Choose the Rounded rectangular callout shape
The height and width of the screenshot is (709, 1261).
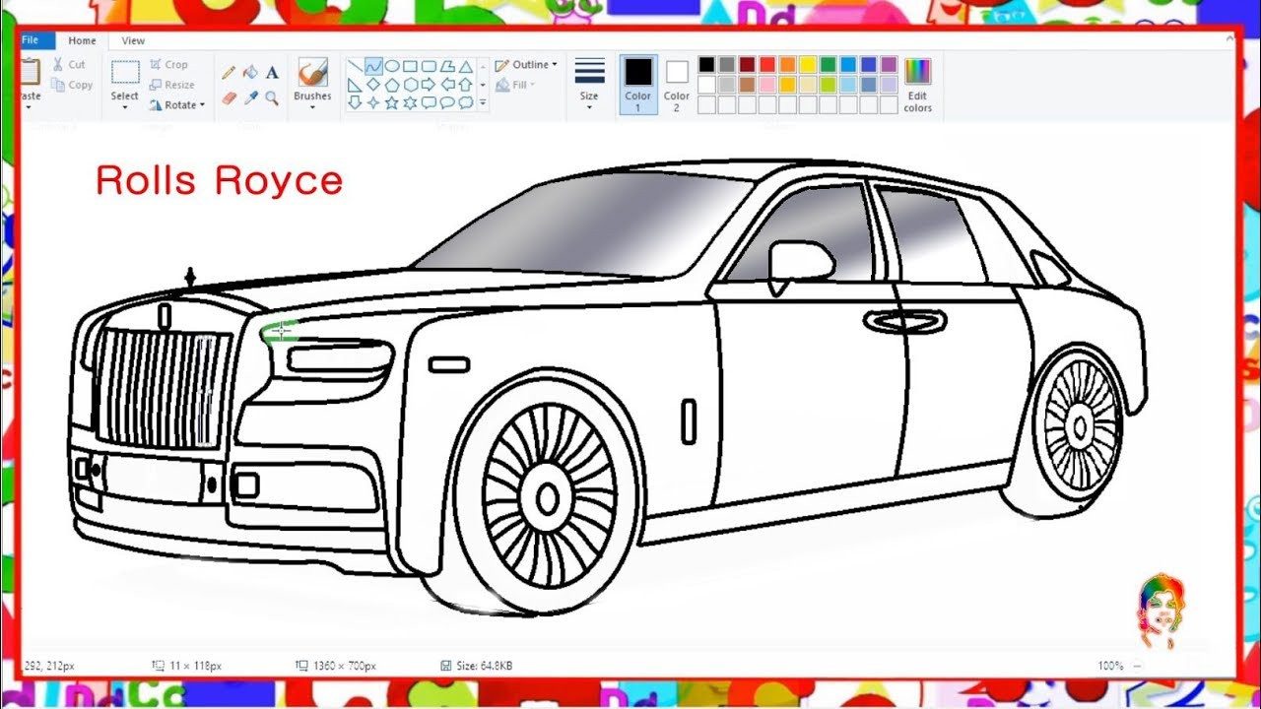click(x=429, y=102)
